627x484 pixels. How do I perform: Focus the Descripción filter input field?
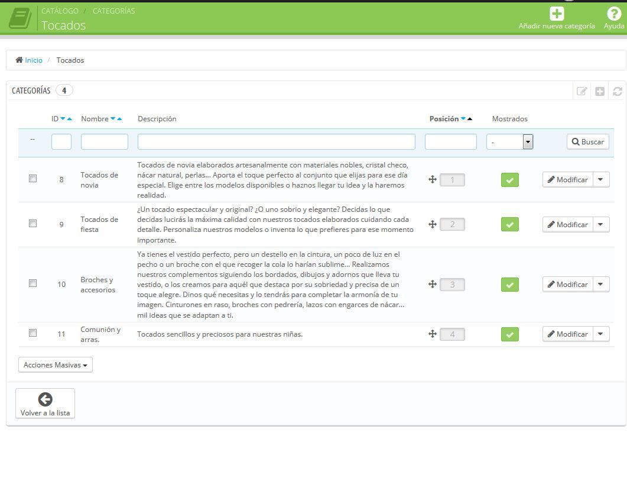point(277,142)
